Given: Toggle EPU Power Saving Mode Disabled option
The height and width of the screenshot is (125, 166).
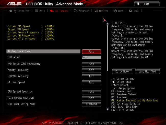Looking at the screenshot, I should point(91,104).
